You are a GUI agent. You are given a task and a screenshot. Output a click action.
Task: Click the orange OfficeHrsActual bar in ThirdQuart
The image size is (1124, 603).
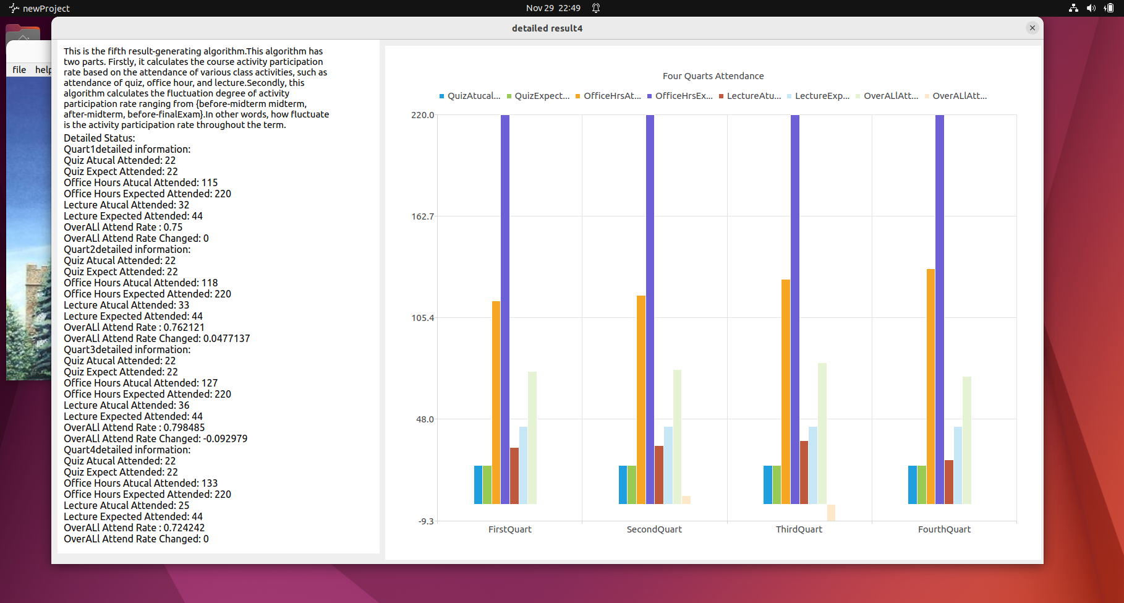point(786,391)
